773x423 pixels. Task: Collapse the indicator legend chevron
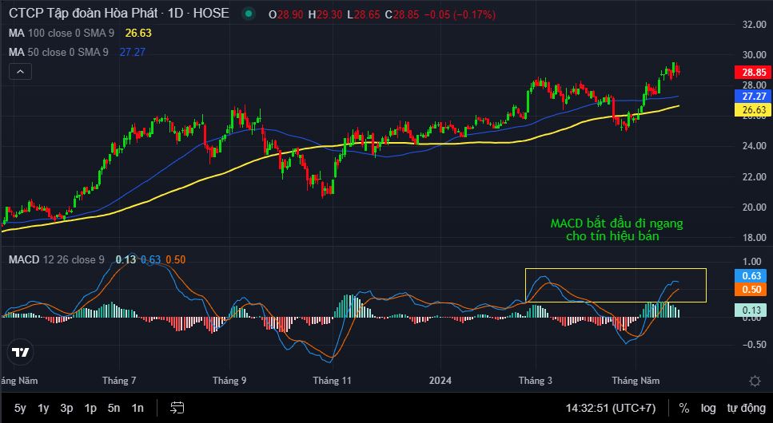(x=21, y=72)
